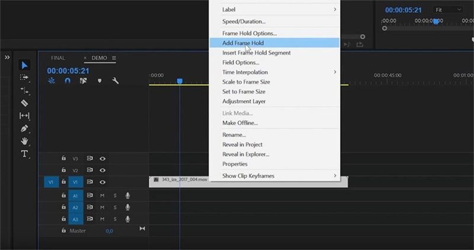Hide track V2 output with eye
474x250 pixels.
(103, 170)
